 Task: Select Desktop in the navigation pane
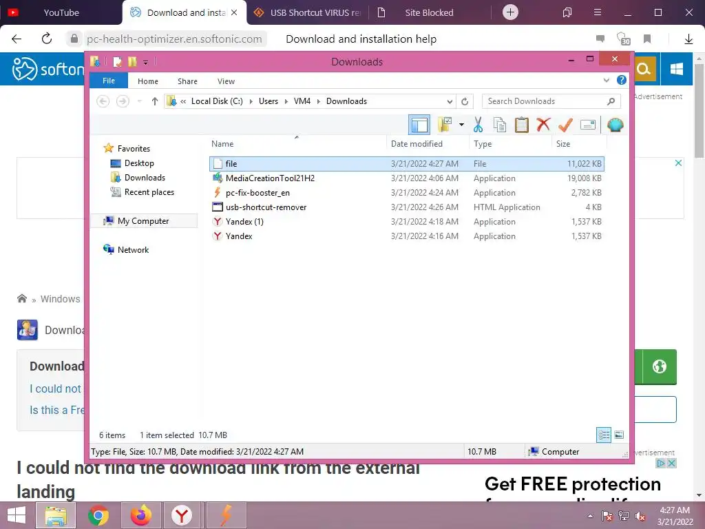tap(139, 163)
